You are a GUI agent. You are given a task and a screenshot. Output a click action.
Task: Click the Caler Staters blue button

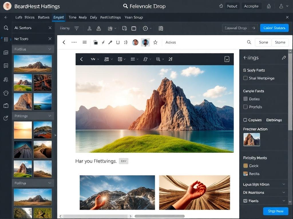(x=274, y=28)
